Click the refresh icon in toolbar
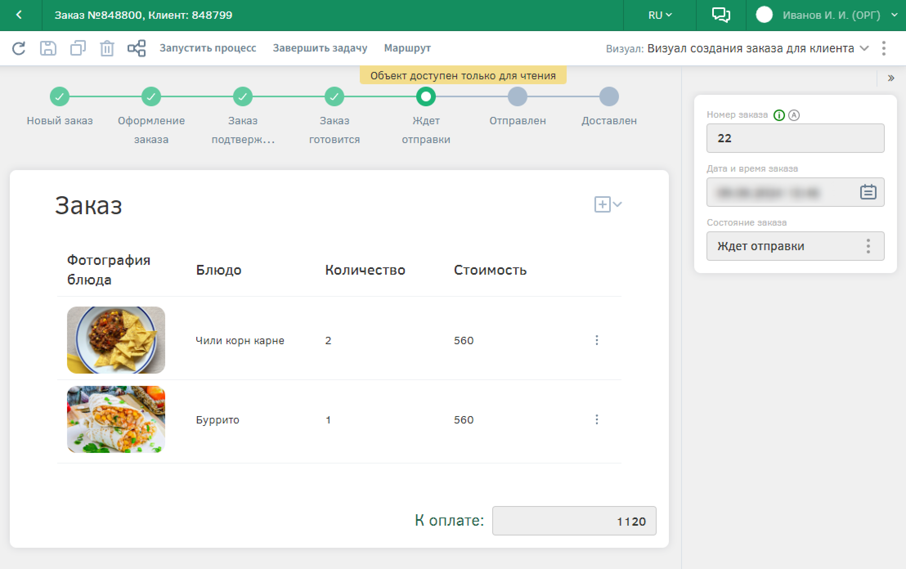Viewport: 906px width, 569px height. click(19, 48)
